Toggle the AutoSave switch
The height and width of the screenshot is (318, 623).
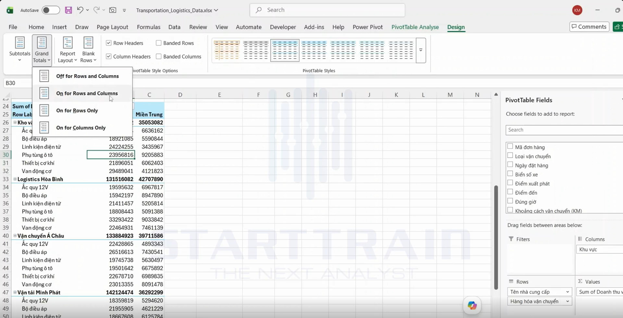coord(51,10)
